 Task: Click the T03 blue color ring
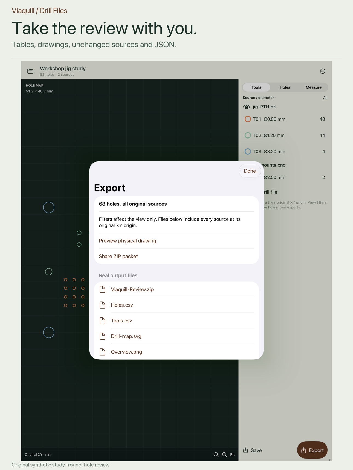tap(248, 151)
